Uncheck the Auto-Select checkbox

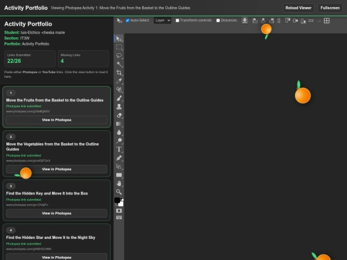click(127, 21)
